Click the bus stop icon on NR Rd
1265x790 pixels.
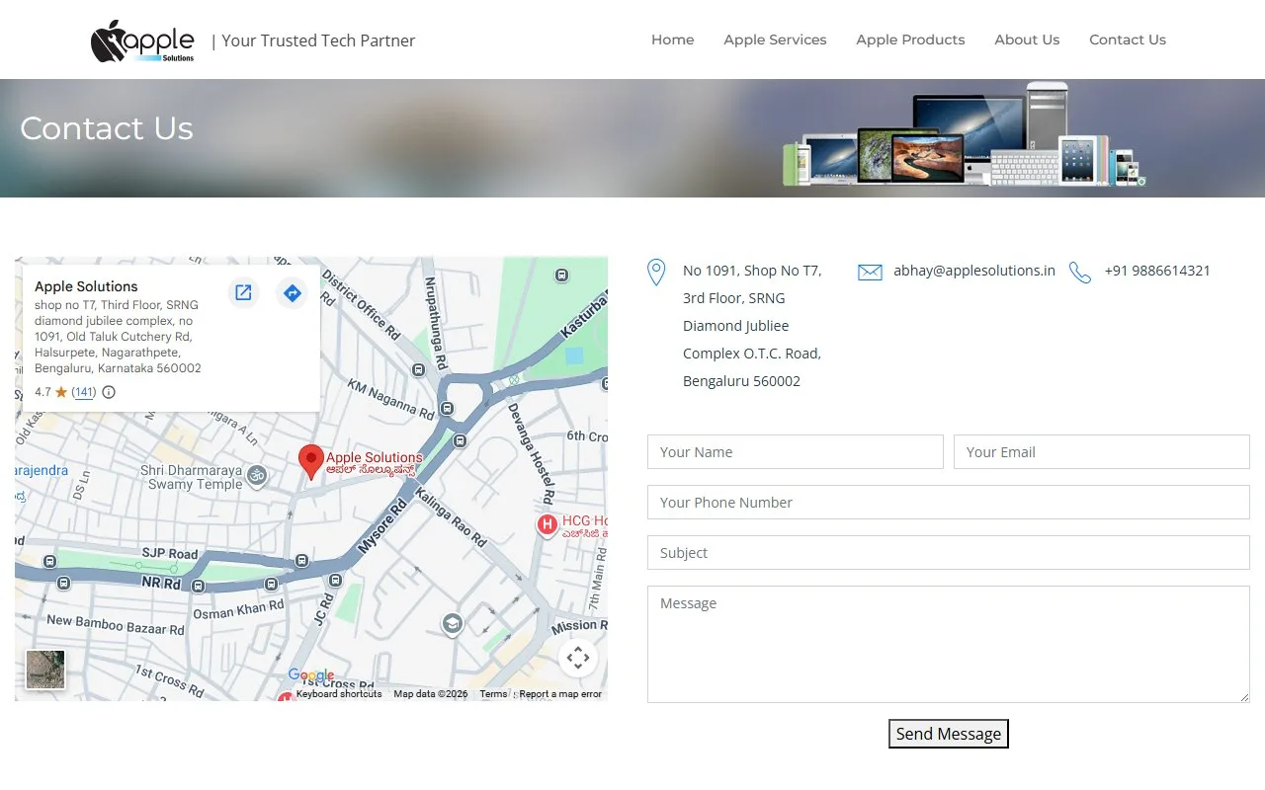pyautogui.click(x=199, y=586)
